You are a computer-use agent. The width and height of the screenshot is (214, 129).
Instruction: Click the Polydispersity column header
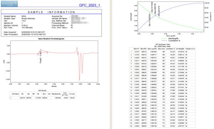click(x=56, y=94)
